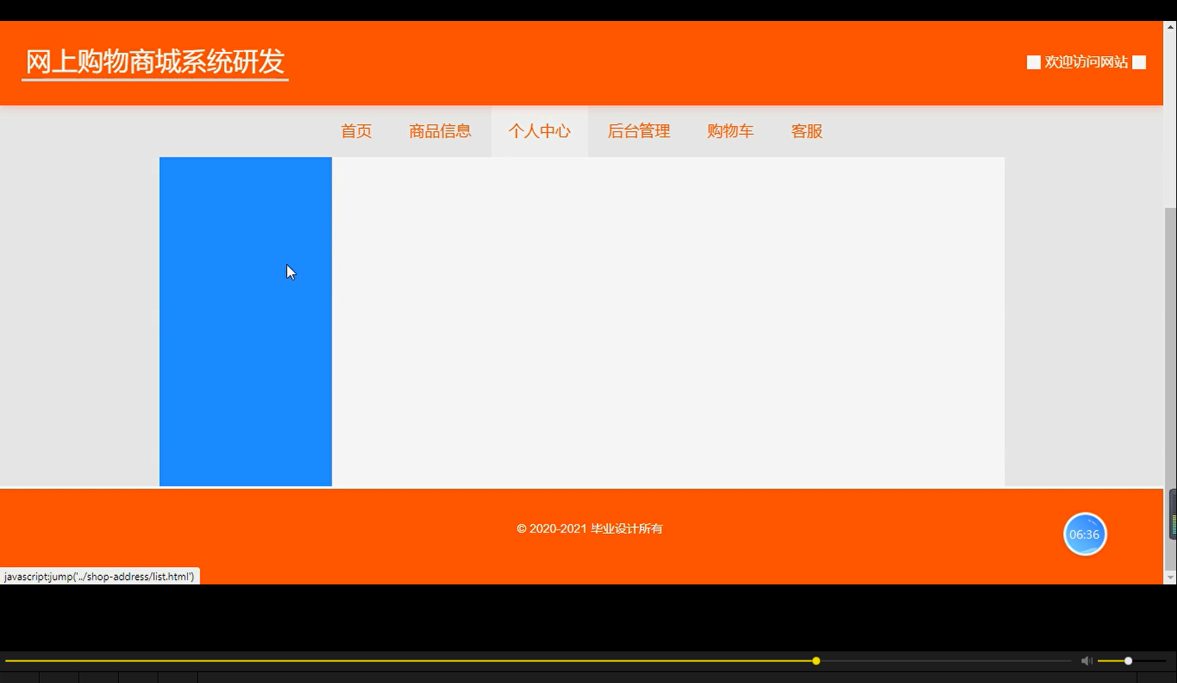Image resolution: width=1177 pixels, height=683 pixels.
Task: Click the yellow playback progress slider handle
Action: (815, 660)
